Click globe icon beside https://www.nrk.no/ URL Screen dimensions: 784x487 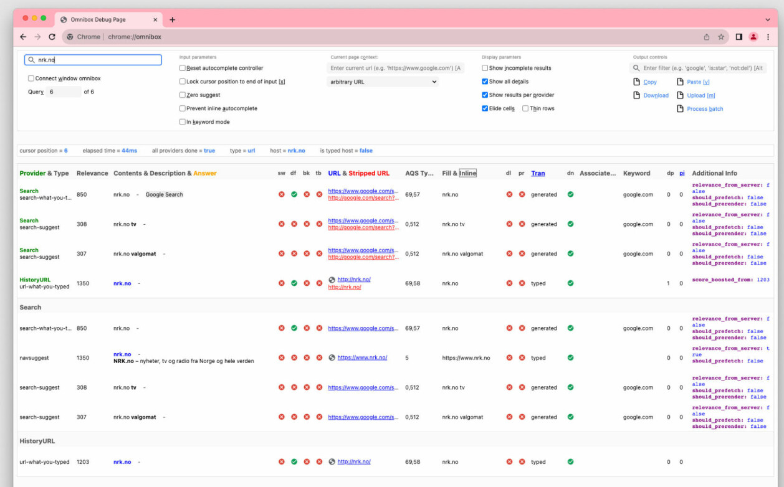pos(332,357)
